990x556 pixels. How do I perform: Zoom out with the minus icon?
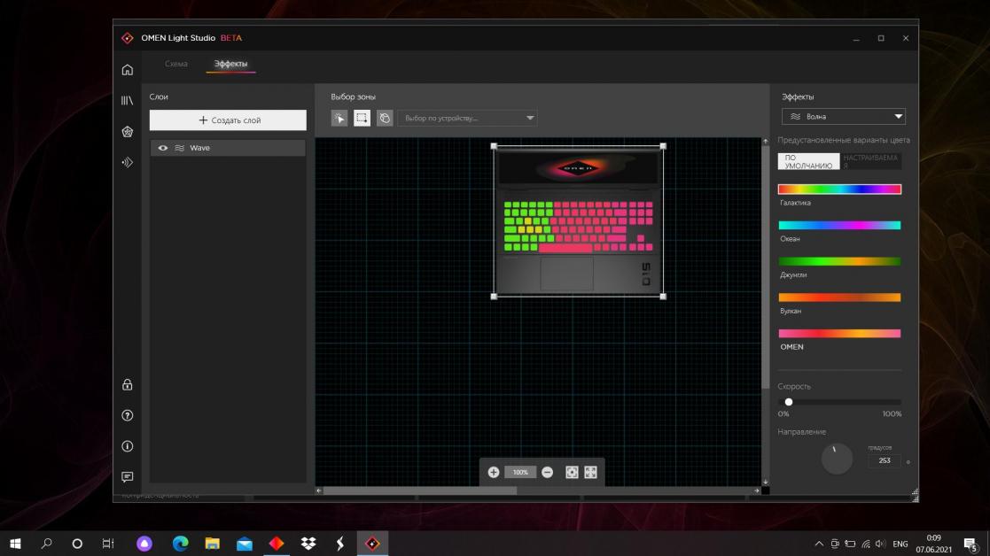(x=548, y=472)
